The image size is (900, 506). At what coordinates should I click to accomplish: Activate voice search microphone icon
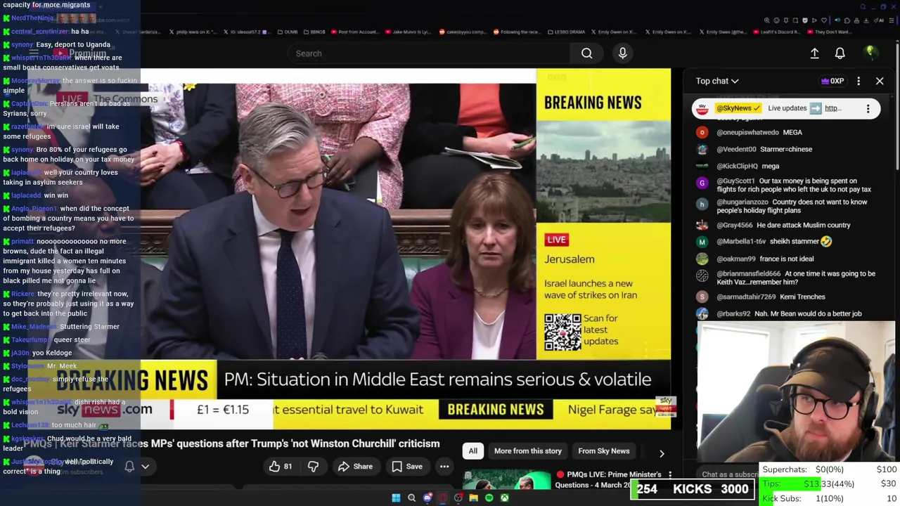click(622, 53)
